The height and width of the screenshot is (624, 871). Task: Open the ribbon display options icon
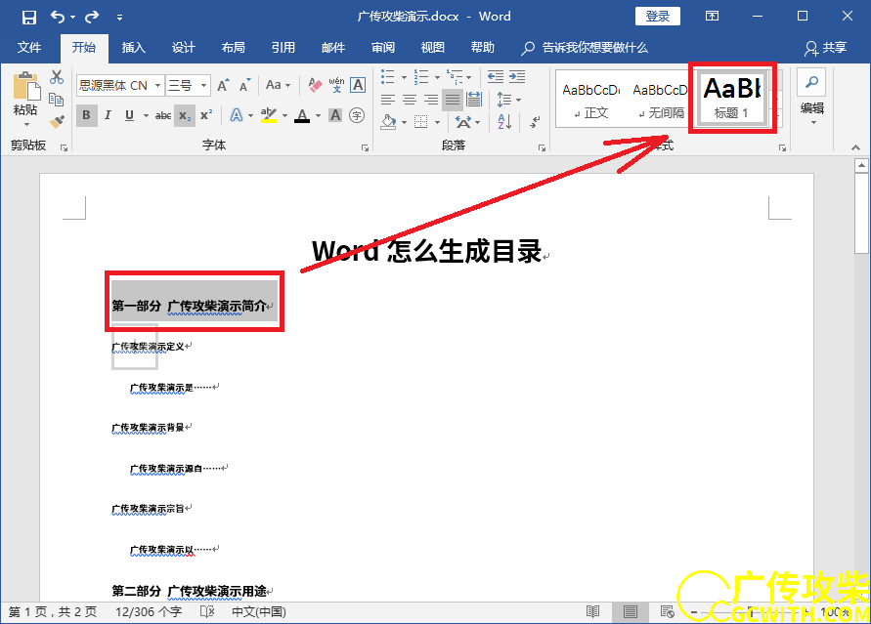click(x=712, y=16)
